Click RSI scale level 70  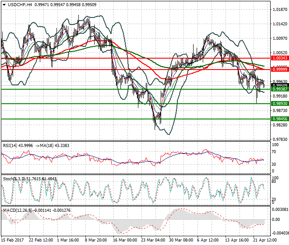tap(274, 152)
